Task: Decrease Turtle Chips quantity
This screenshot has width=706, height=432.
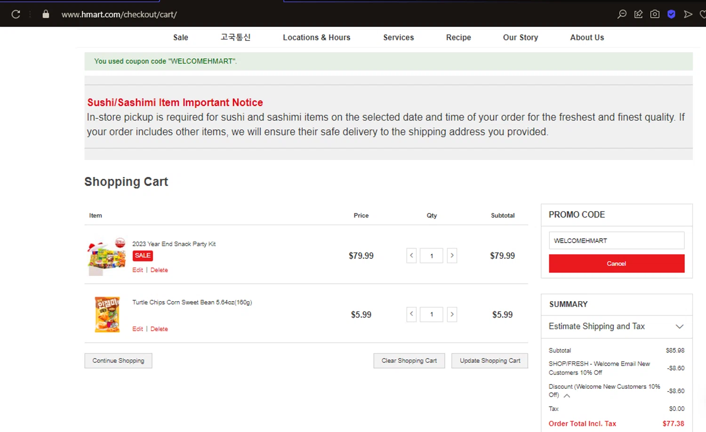Action: (x=411, y=314)
